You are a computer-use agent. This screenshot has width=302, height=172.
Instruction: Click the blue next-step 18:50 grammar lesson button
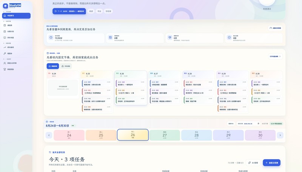pos(69,11)
